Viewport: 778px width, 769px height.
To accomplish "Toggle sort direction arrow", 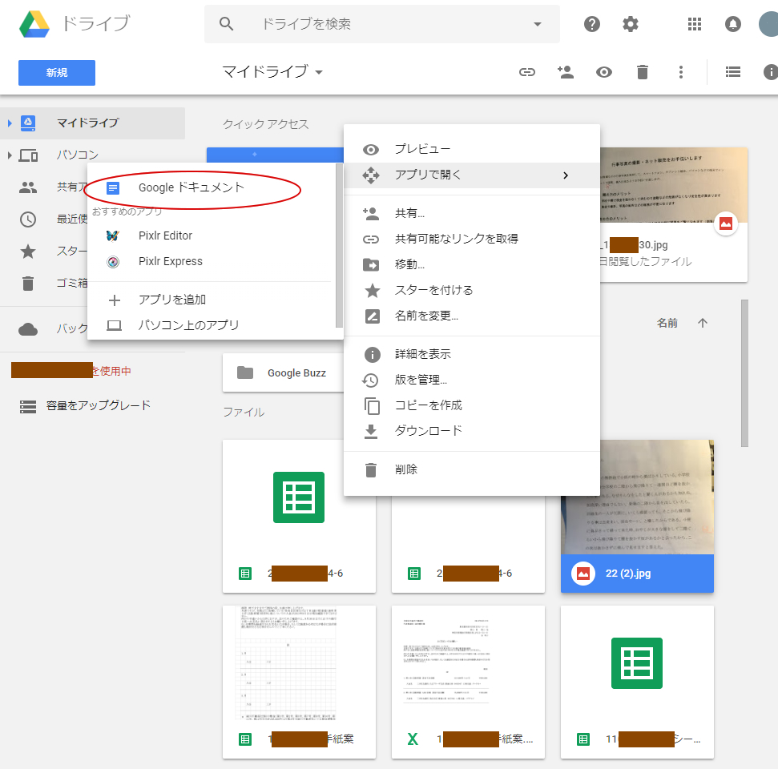I will (702, 324).
